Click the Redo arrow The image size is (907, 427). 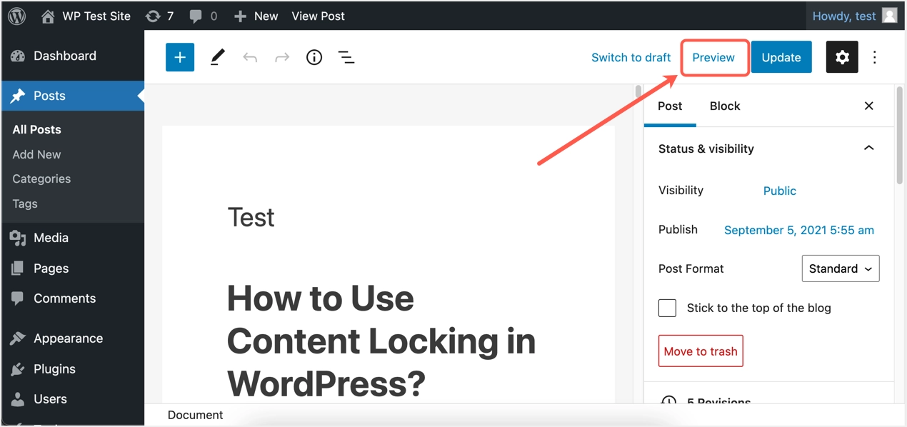(x=282, y=57)
